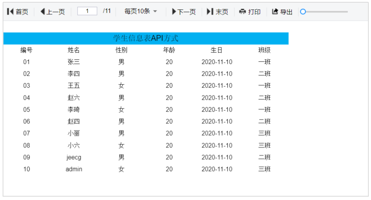Click the gender cell in 张三's row
This screenshot has width=371, height=200.
(122, 62)
